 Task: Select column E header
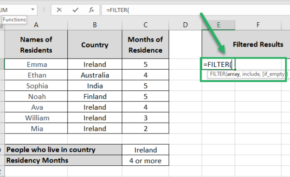pos(218,25)
